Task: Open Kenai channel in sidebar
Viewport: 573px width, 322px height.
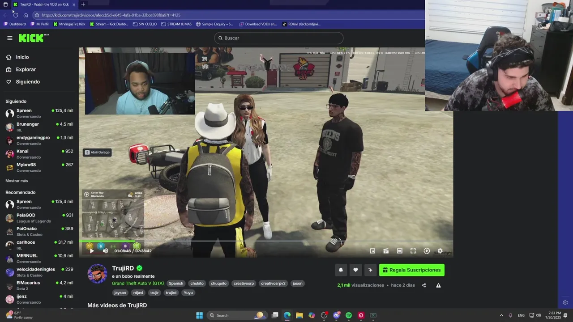Action: (x=39, y=154)
